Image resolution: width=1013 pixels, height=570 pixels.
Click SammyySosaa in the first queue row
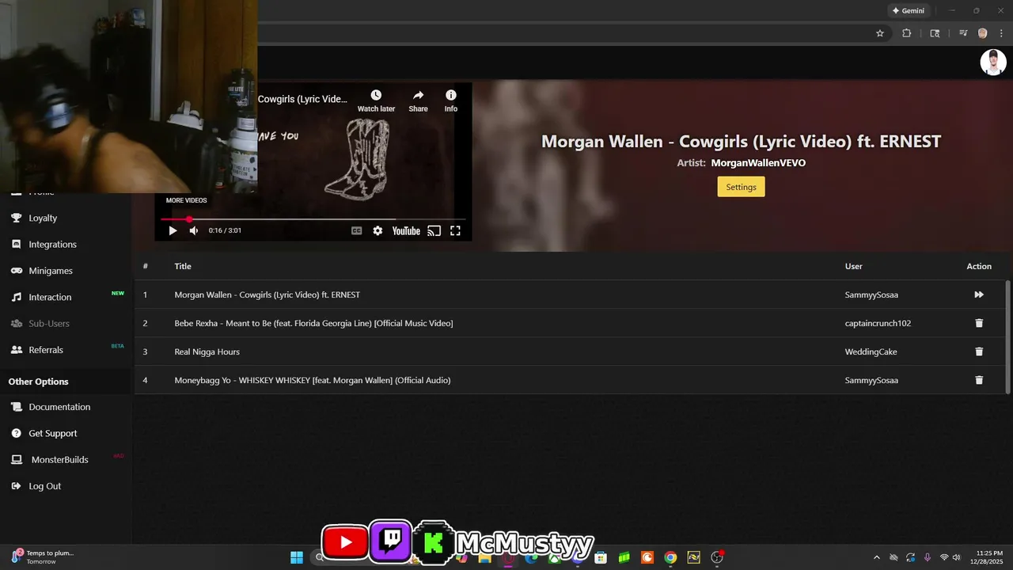click(x=871, y=294)
